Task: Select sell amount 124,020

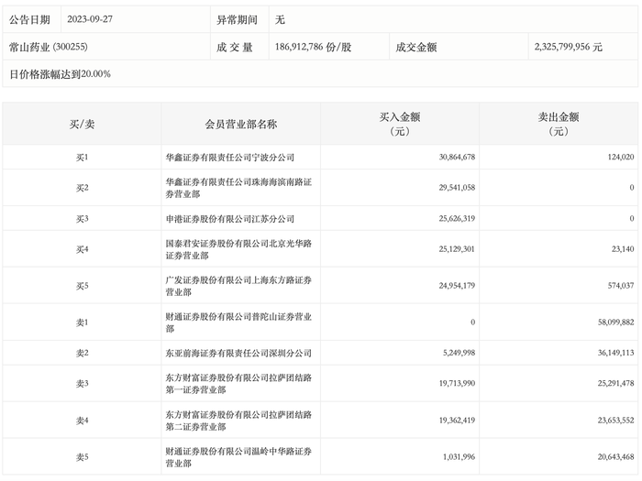Action: point(621,157)
